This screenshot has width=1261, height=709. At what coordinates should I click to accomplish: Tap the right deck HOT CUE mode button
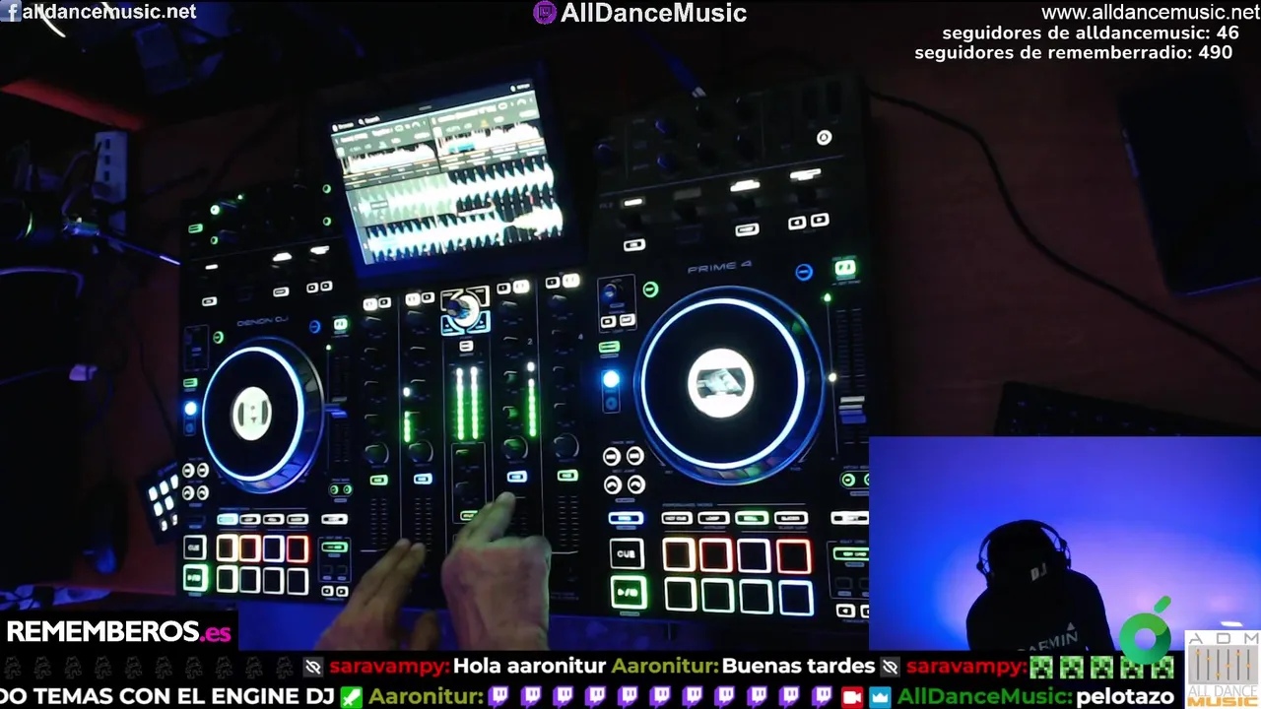[676, 518]
